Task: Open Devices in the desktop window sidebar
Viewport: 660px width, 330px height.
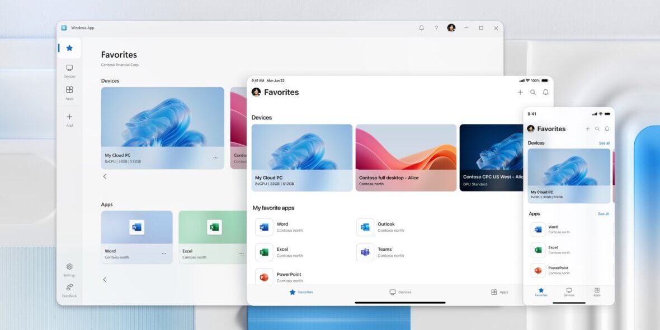Action: pyautogui.click(x=69, y=70)
